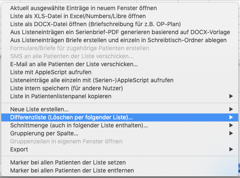Save list internally for other users
This screenshot has height=178, width=240.
pyautogui.click(x=120, y=88)
